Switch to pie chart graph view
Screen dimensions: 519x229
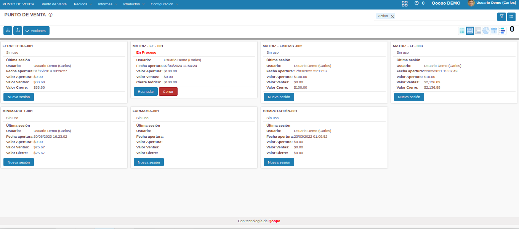[486, 31]
